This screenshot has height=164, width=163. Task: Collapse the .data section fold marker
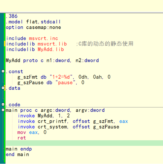(3, 88)
